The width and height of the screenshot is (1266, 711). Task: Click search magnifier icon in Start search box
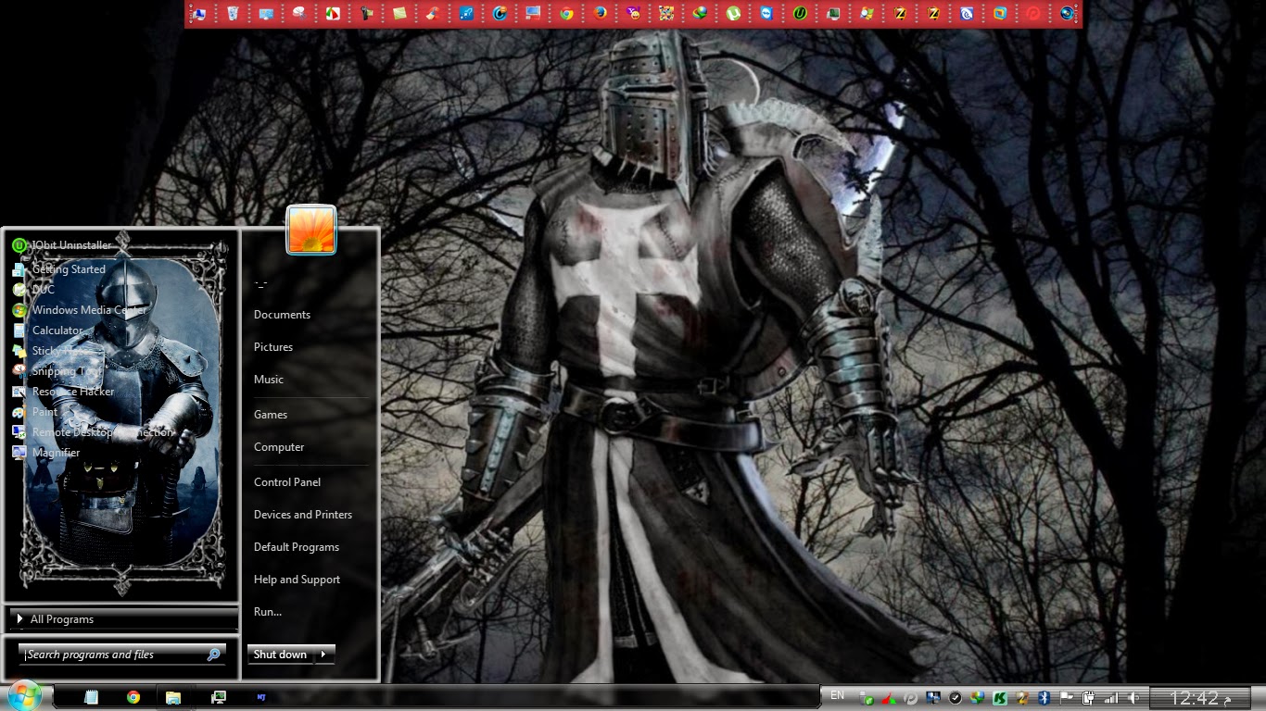click(214, 655)
